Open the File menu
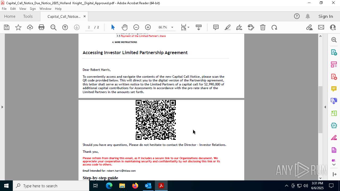 coord(4,9)
